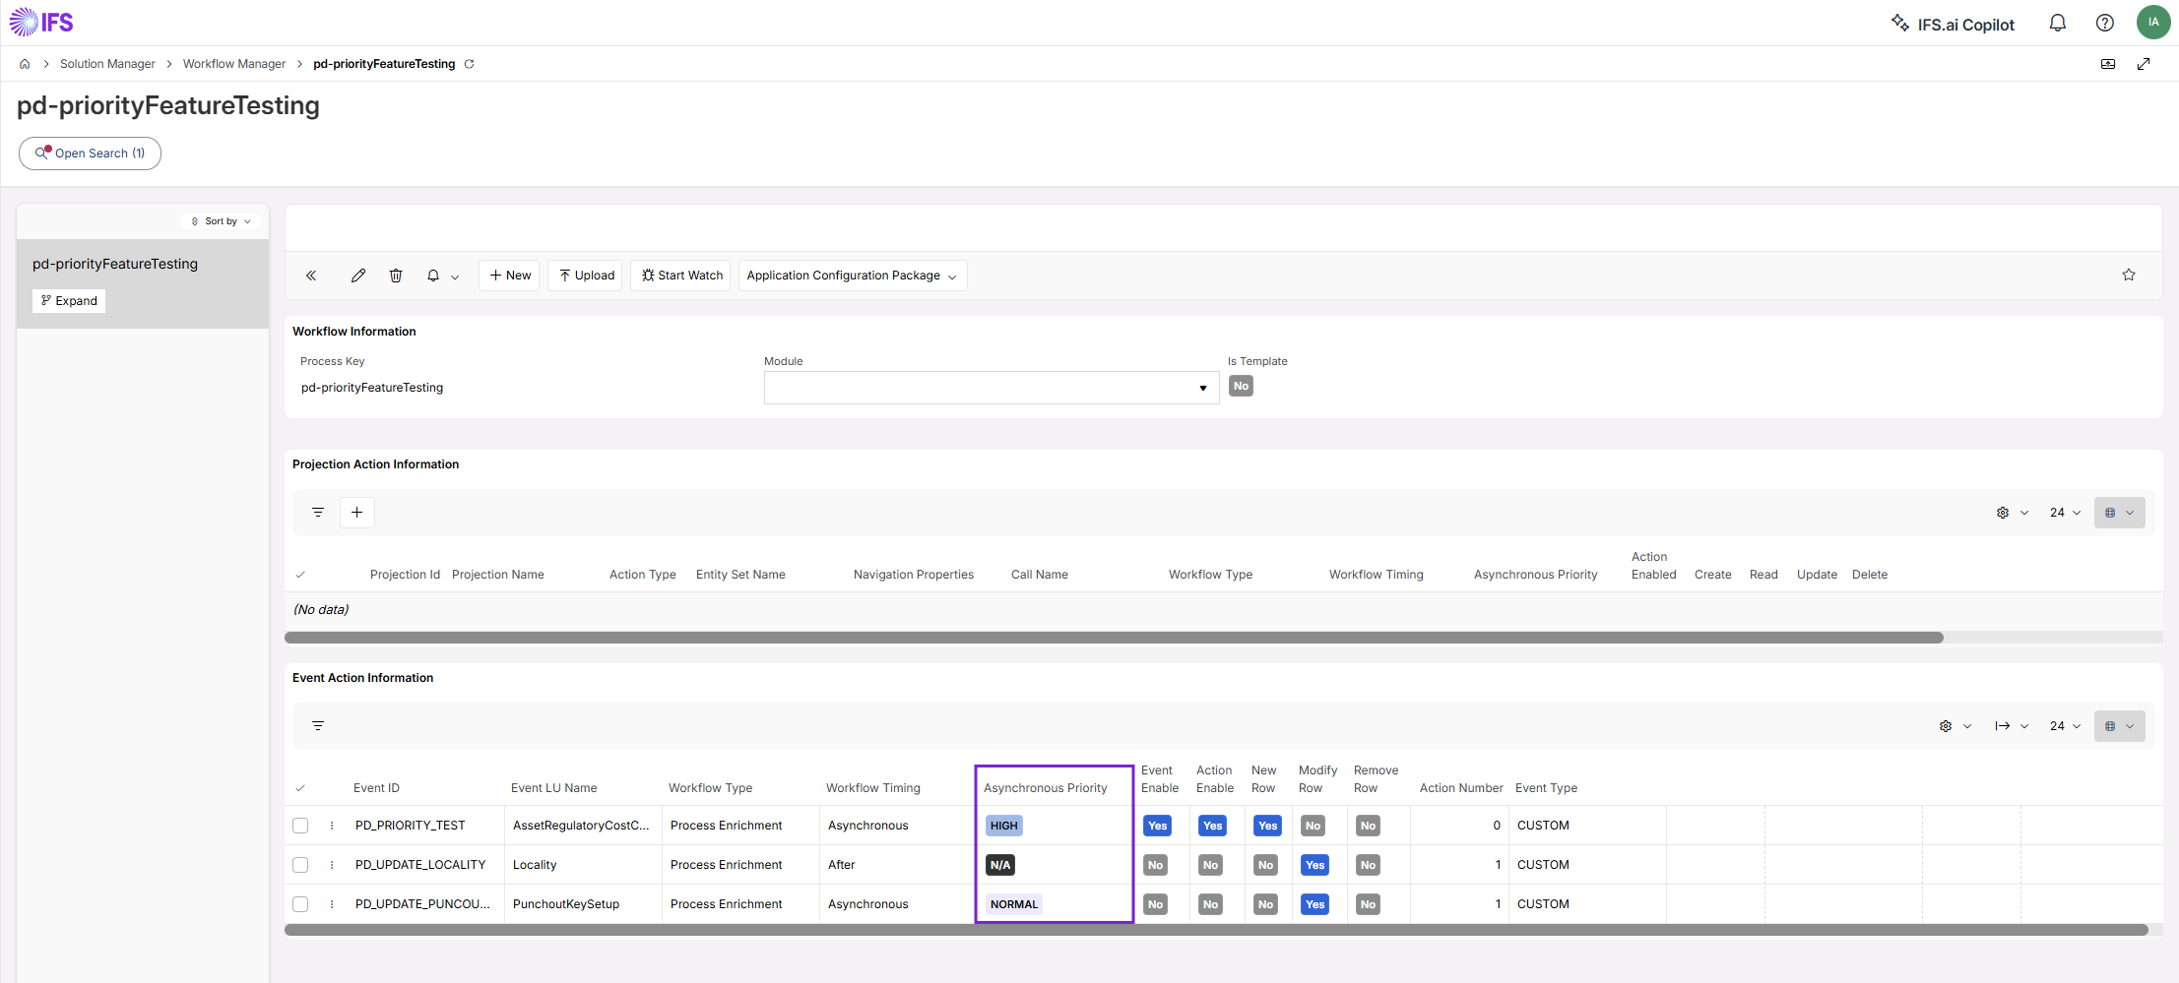Toggle Is Template No badge

coord(1241,386)
